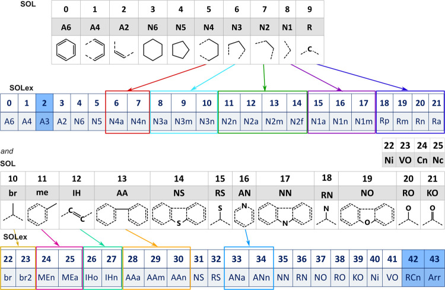Select the cyclohexane hexagon under N6
445x290 pixels.
(x=152, y=50)
